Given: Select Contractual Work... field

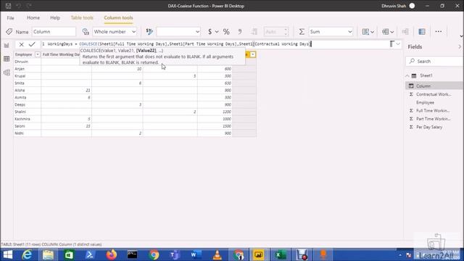Looking at the screenshot, I should click(434, 94).
